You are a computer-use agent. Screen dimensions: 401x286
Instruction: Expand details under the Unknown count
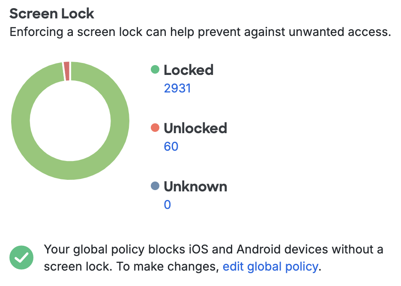(167, 204)
